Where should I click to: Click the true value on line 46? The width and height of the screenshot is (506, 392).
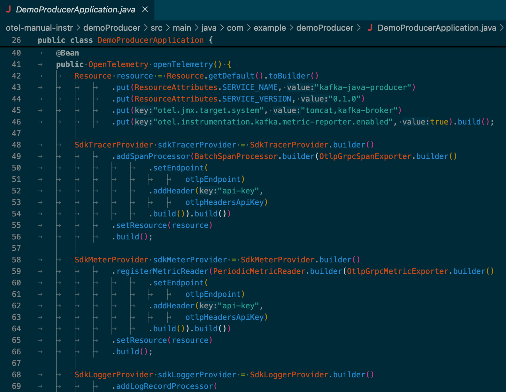point(440,122)
